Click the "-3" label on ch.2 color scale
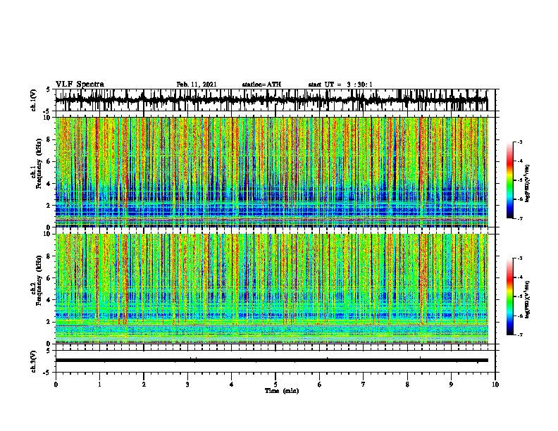 tap(519, 258)
